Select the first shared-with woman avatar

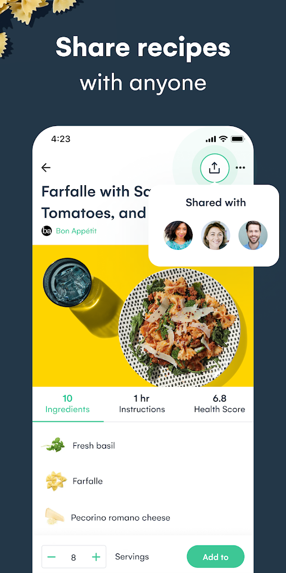(178, 235)
